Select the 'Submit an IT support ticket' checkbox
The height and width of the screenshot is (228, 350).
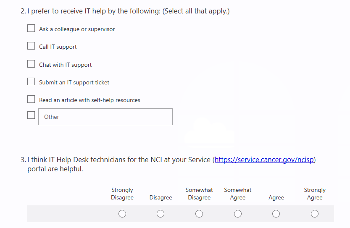coord(31,82)
